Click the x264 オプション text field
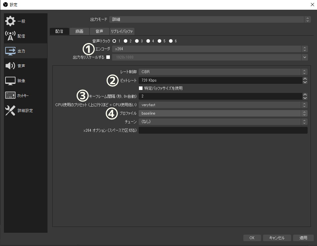The image size is (317, 246). point(223,130)
